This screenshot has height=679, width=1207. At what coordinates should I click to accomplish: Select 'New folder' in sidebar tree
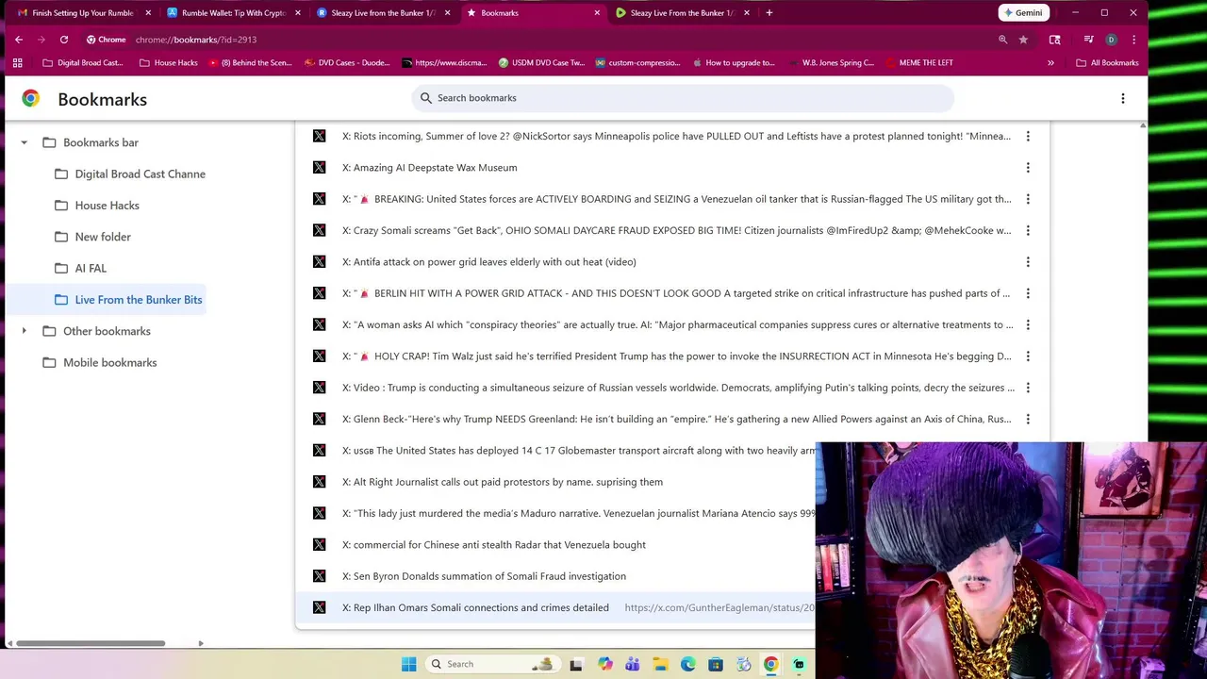click(92, 238)
